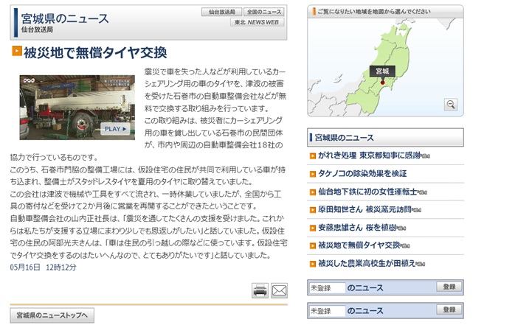
Task: Click the second 未登録 region field
Action: 327,311
